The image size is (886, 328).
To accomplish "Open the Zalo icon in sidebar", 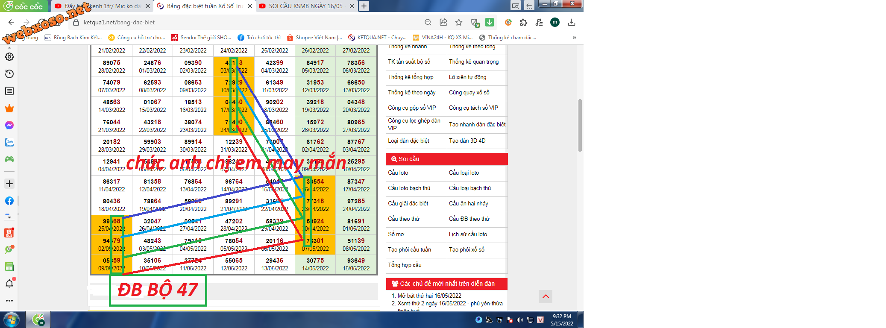I will pyautogui.click(x=9, y=142).
